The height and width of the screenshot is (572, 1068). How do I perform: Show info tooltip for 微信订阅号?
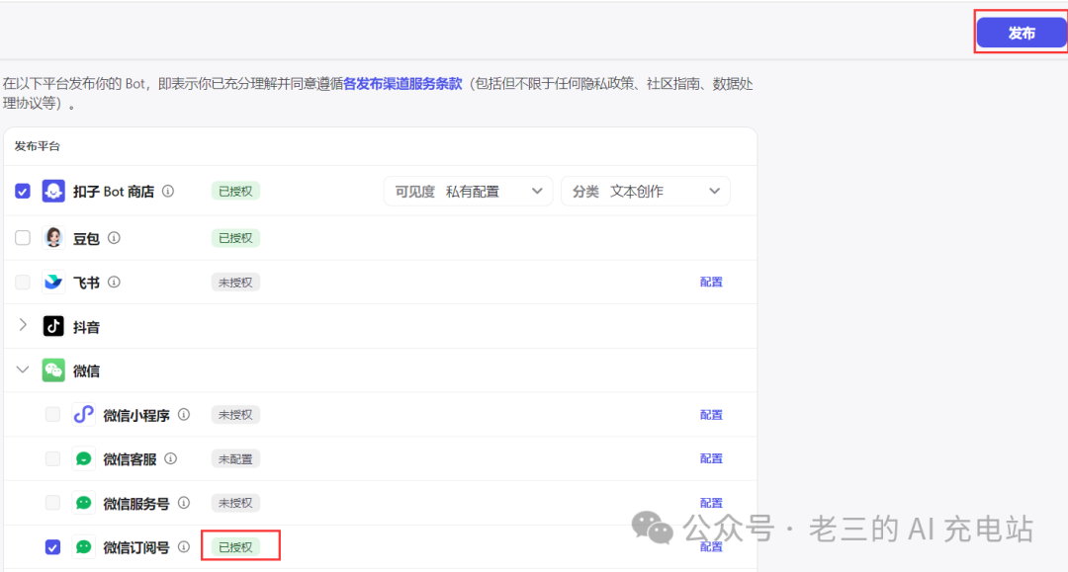tap(184, 547)
